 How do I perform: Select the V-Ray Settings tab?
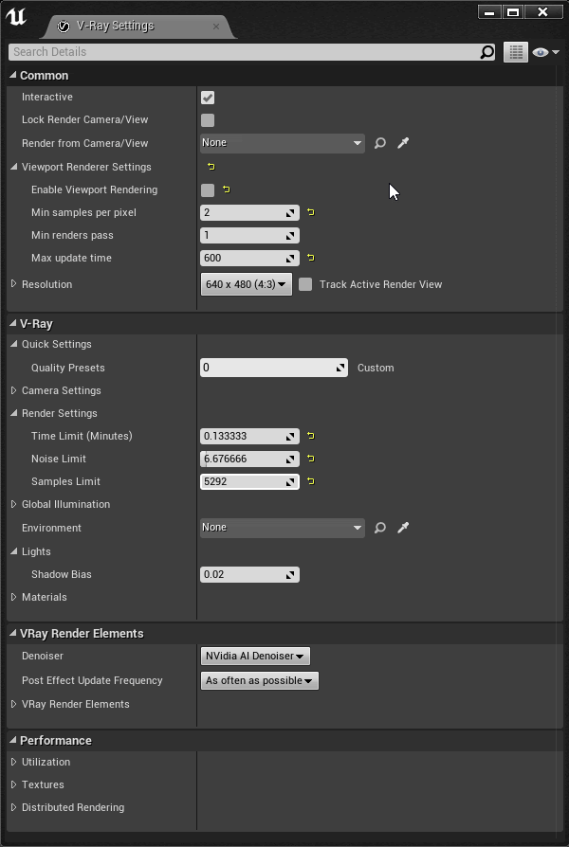[114, 26]
